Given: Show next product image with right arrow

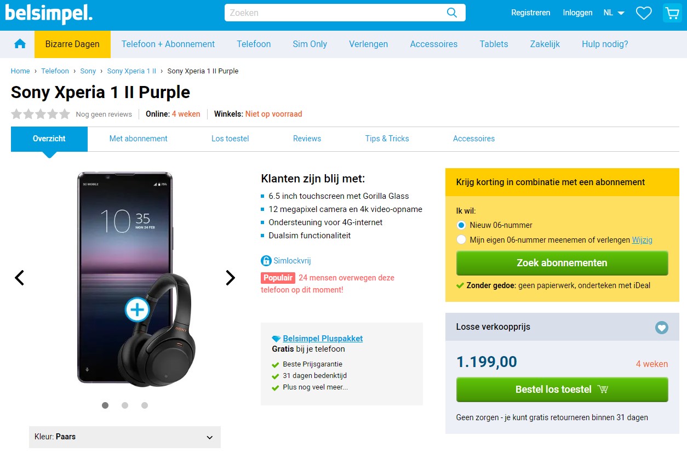Looking at the screenshot, I should click(230, 278).
